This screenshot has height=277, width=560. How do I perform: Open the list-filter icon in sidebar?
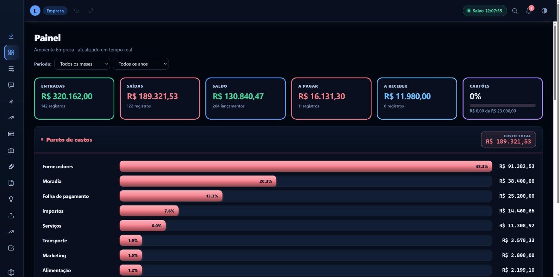pyautogui.click(x=11, y=69)
